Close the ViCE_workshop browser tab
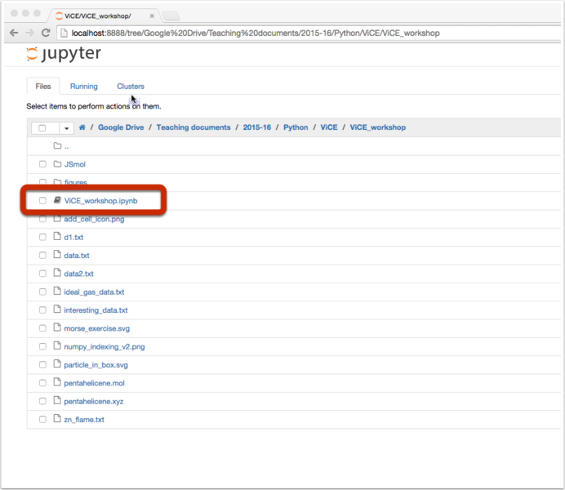This screenshot has width=565, height=490. 152,16
